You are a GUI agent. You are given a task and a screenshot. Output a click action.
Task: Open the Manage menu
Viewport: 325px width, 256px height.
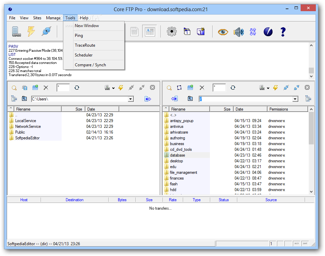(53, 18)
